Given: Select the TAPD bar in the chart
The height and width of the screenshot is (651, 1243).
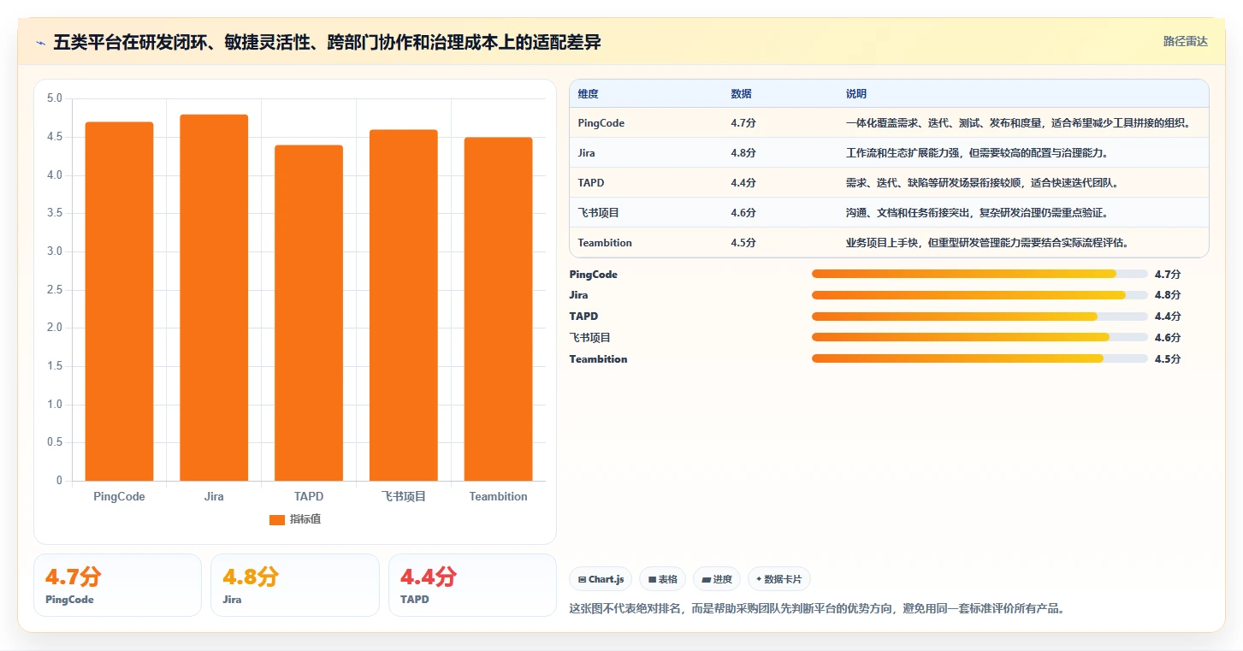Looking at the screenshot, I should pyautogui.click(x=309, y=313).
